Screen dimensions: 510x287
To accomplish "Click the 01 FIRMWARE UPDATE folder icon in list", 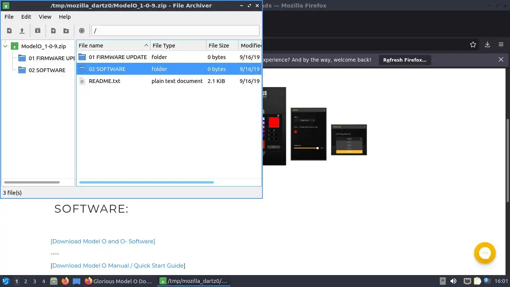I will tap(82, 57).
